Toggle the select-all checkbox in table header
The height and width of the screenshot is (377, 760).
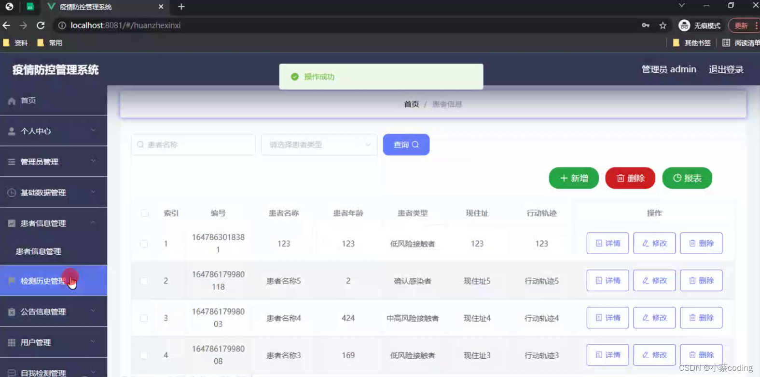(145, 213)
